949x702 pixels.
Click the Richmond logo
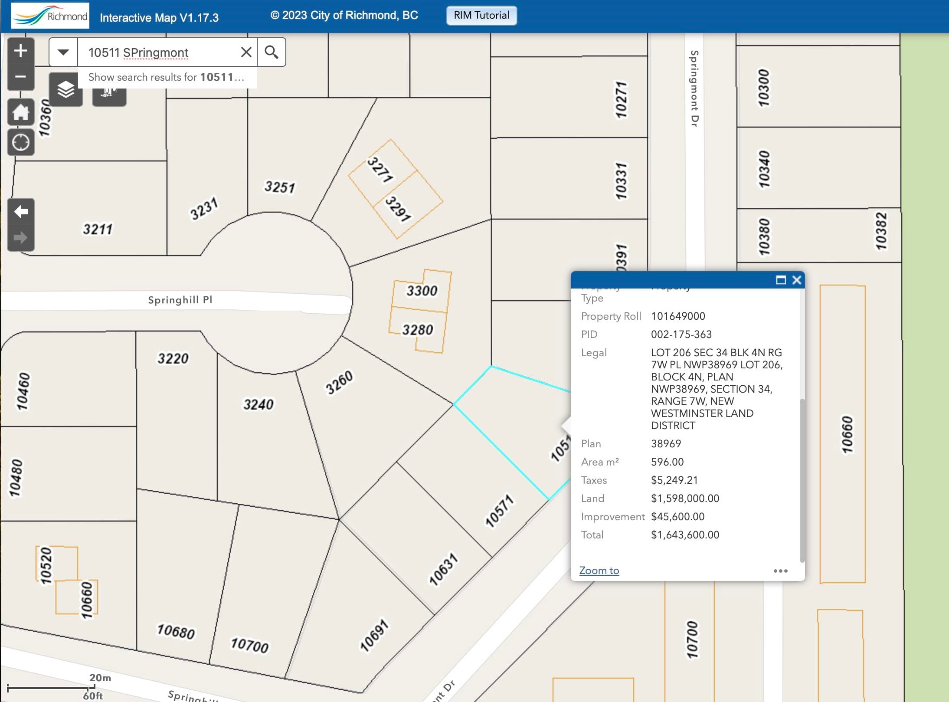point(50,16)
